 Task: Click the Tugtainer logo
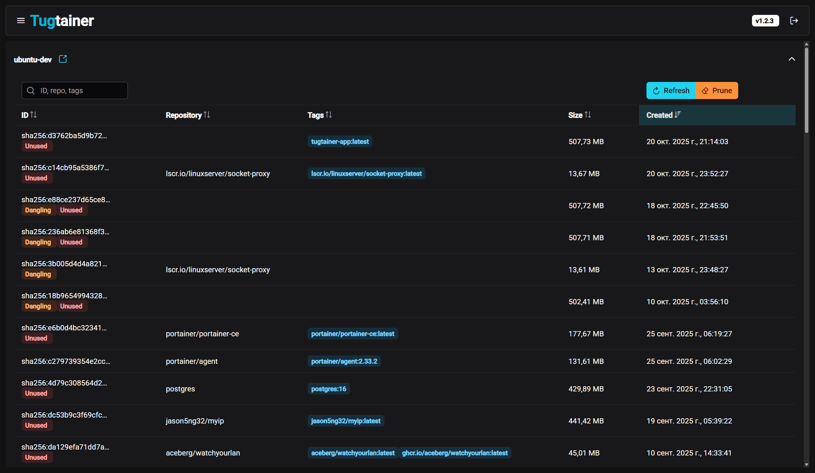tap(62, 21)
